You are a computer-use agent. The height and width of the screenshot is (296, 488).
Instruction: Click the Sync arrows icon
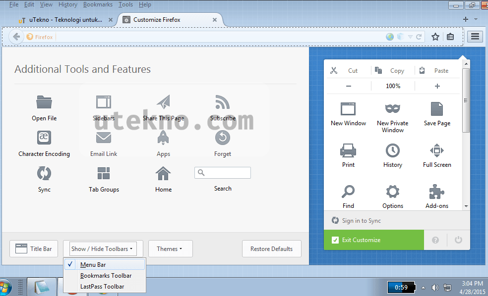(x=44, y=173)
